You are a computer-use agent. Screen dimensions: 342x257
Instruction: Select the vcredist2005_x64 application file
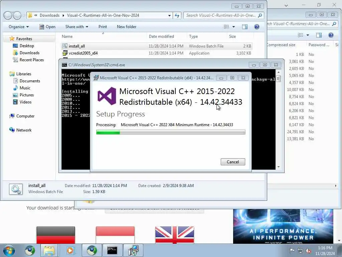click(156, 53)
